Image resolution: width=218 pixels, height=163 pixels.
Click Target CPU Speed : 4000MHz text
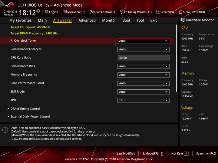point(30,27)
